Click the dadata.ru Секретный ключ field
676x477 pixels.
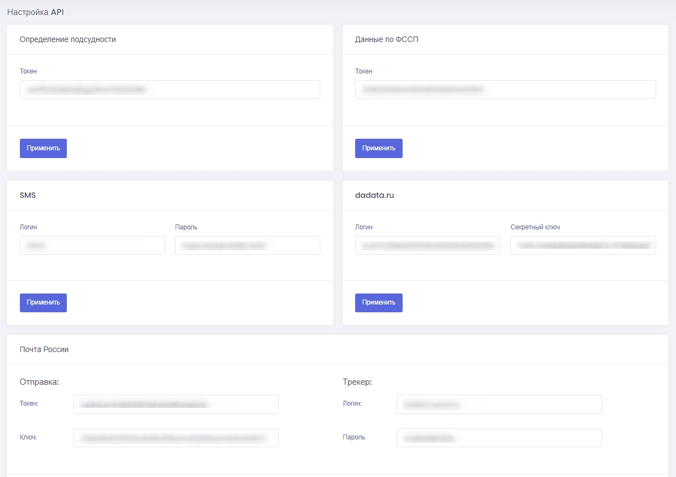583,245
